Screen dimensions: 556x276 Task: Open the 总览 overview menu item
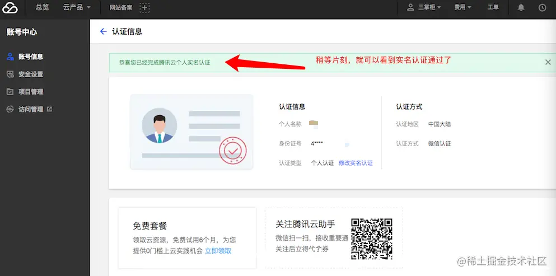pos(42,7)
